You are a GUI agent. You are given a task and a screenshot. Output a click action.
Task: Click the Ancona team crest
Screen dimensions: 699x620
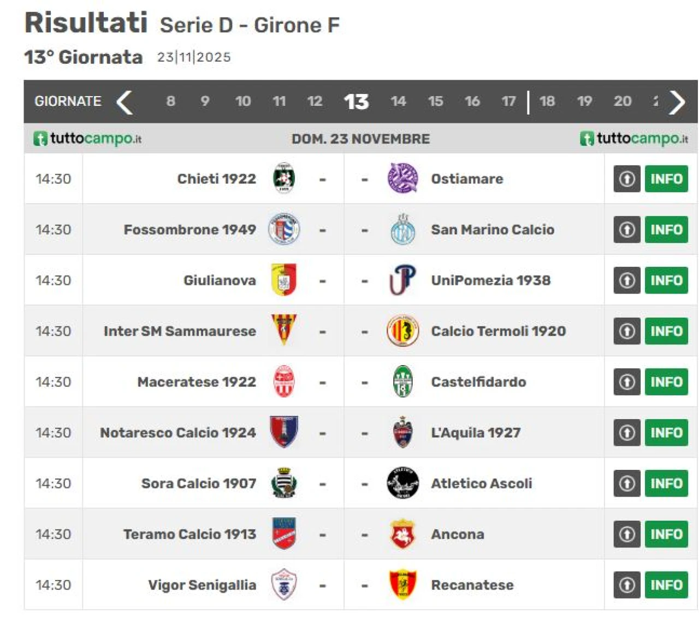point(402,534)
